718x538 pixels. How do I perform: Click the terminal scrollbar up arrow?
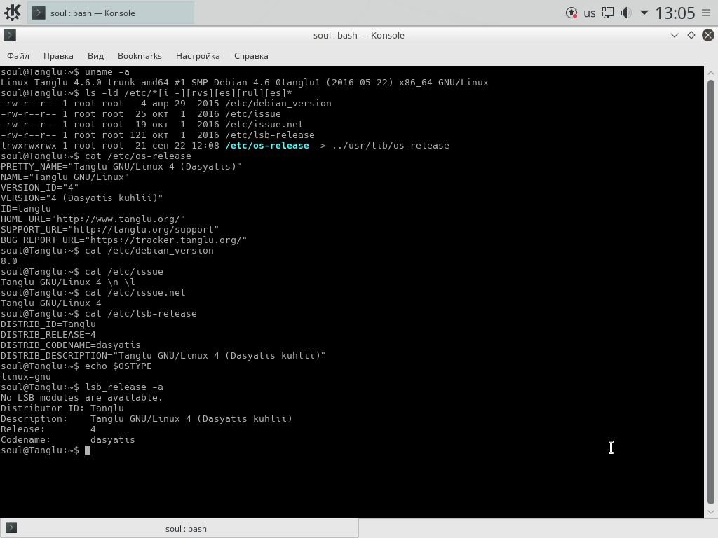711,73
